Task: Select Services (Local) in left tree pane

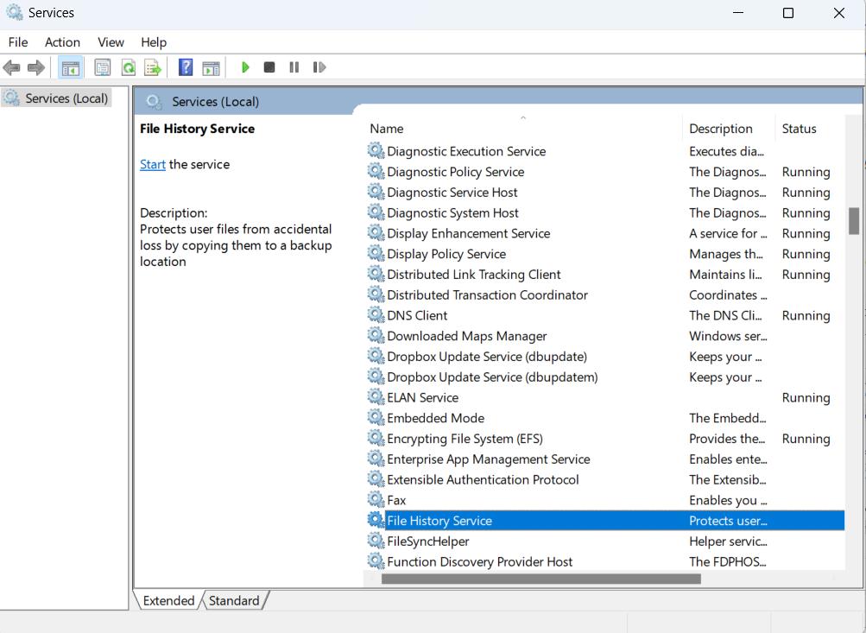Action: click(x=66, y=98)
